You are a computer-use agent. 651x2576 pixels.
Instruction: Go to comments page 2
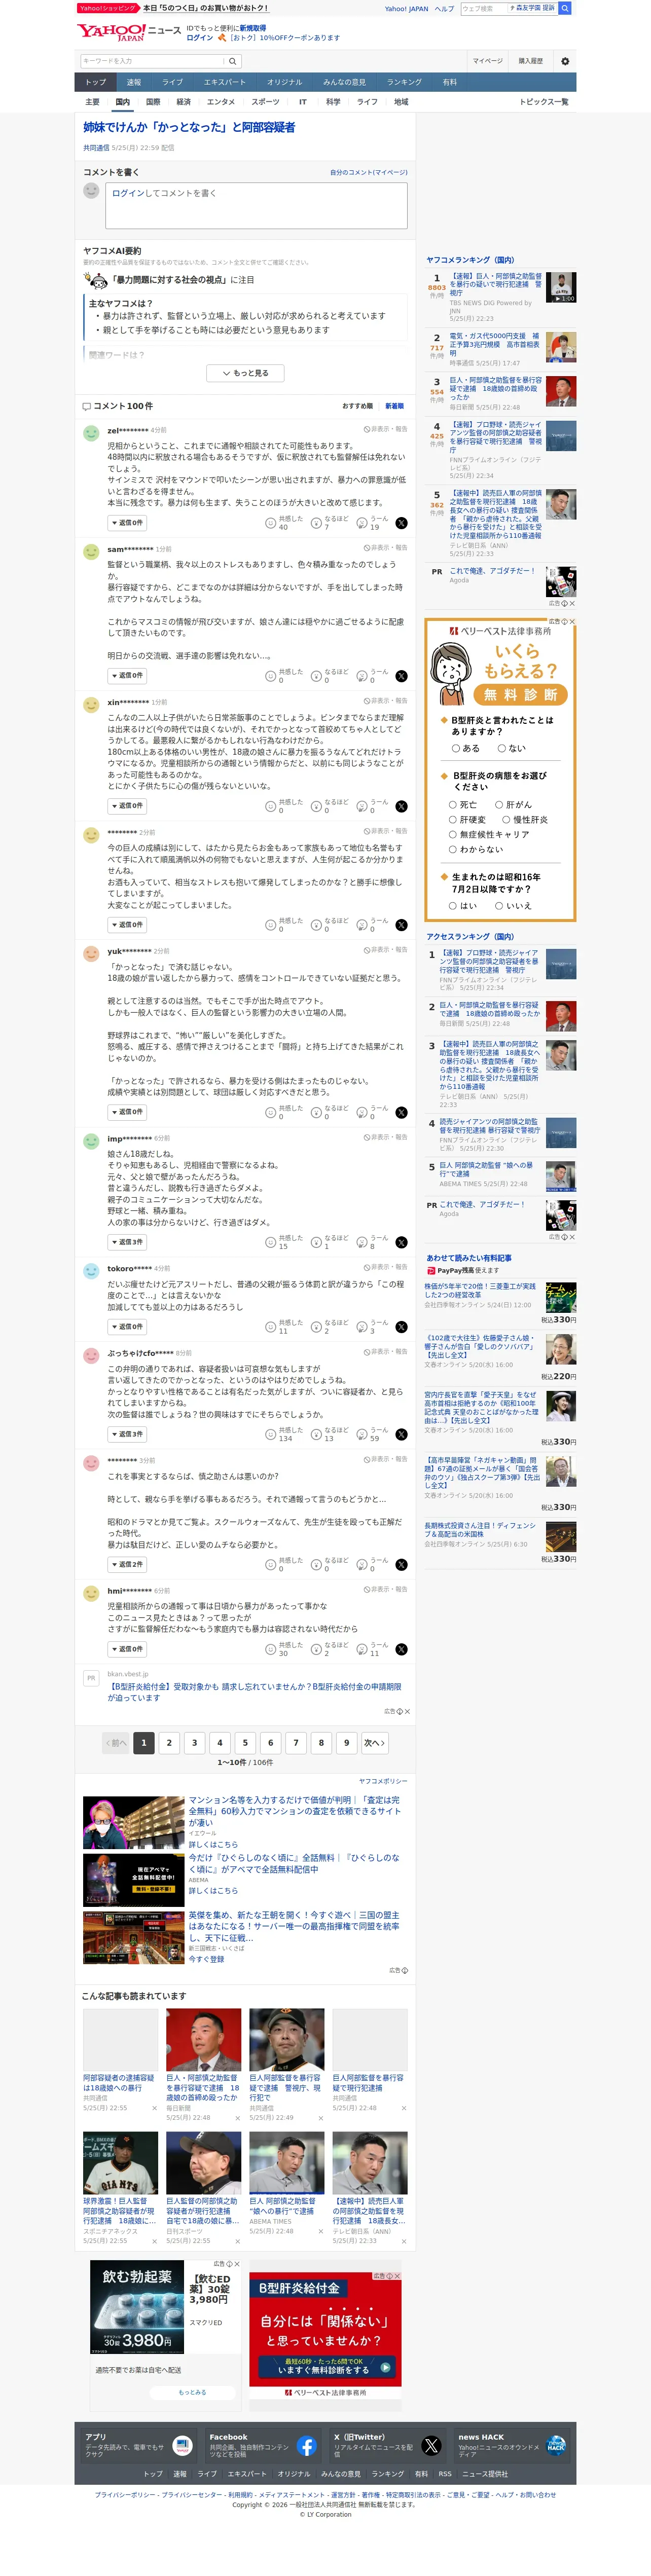[x=169, y=1743]
